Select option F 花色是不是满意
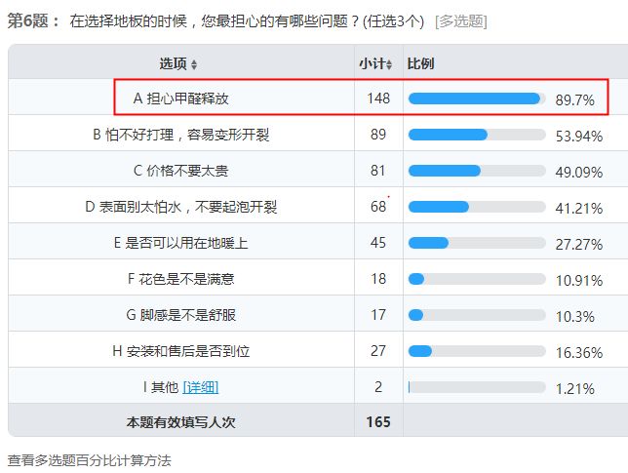This screenshot has height=473, width=628. coord(181,279)
